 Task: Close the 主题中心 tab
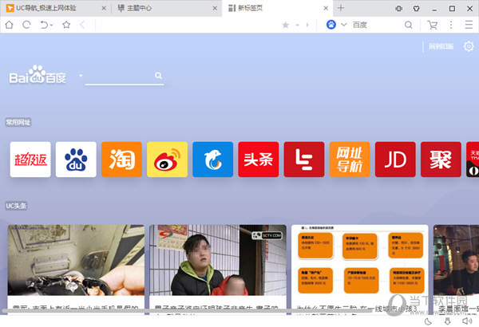215,8
